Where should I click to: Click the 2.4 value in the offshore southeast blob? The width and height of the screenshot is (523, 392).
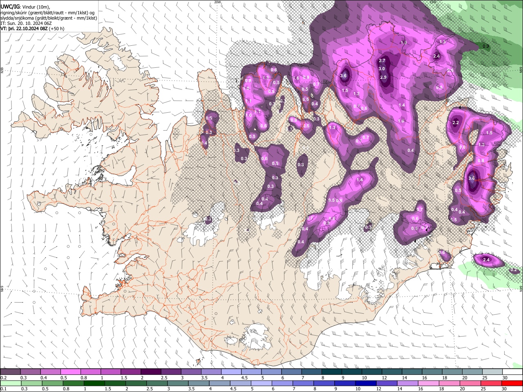click(x=486, y=260)
